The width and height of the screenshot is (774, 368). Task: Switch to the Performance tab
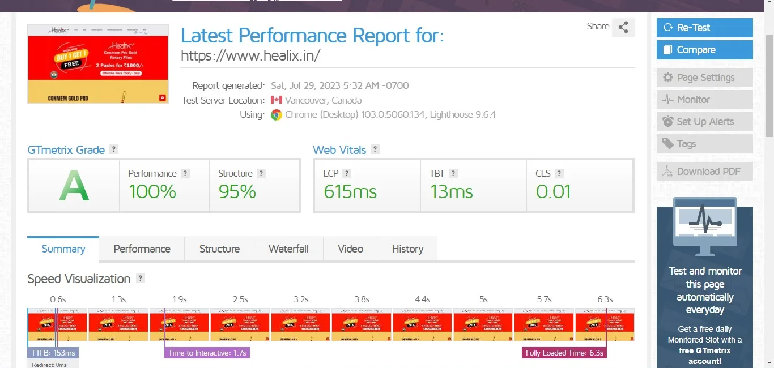142,249
